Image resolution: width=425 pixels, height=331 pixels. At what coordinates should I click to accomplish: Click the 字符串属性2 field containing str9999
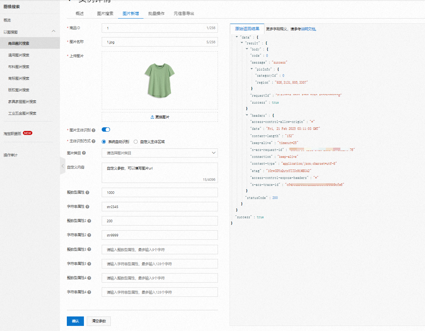point(159,235)
